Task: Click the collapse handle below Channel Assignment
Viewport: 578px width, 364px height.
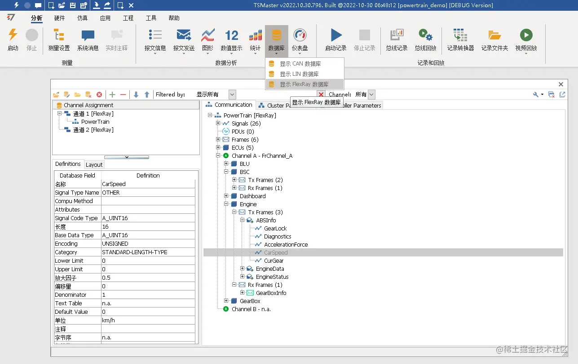Action: [x=127, y=157]
